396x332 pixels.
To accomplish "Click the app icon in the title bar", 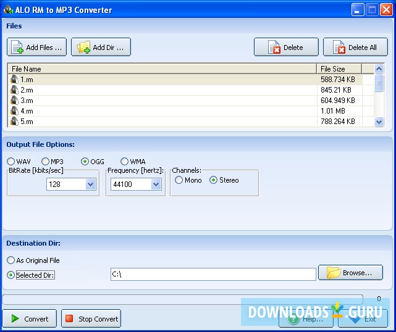I will click(8, 10).
